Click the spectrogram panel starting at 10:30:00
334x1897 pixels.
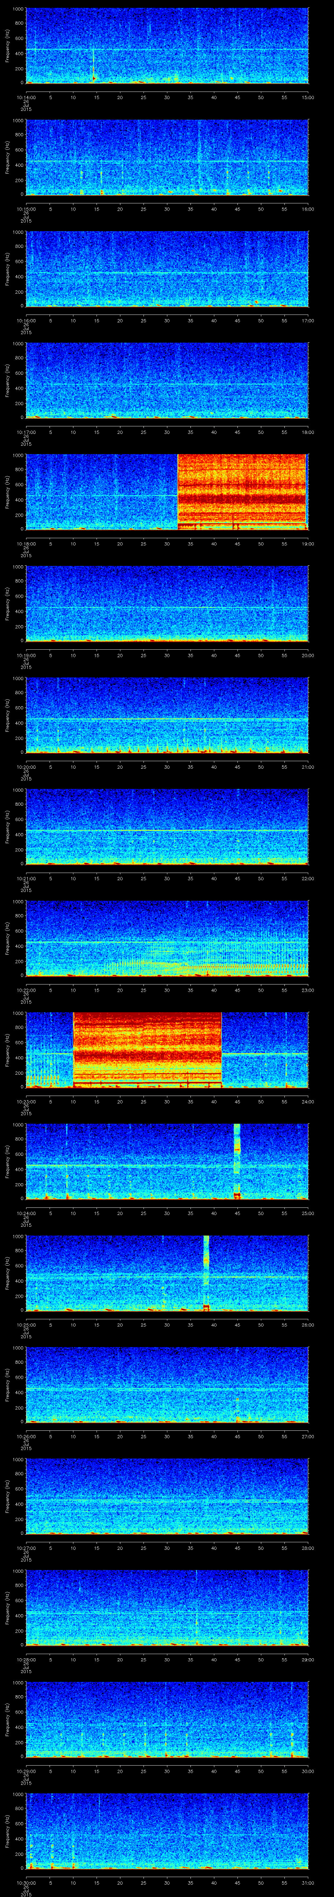[x=167, y=1831]
